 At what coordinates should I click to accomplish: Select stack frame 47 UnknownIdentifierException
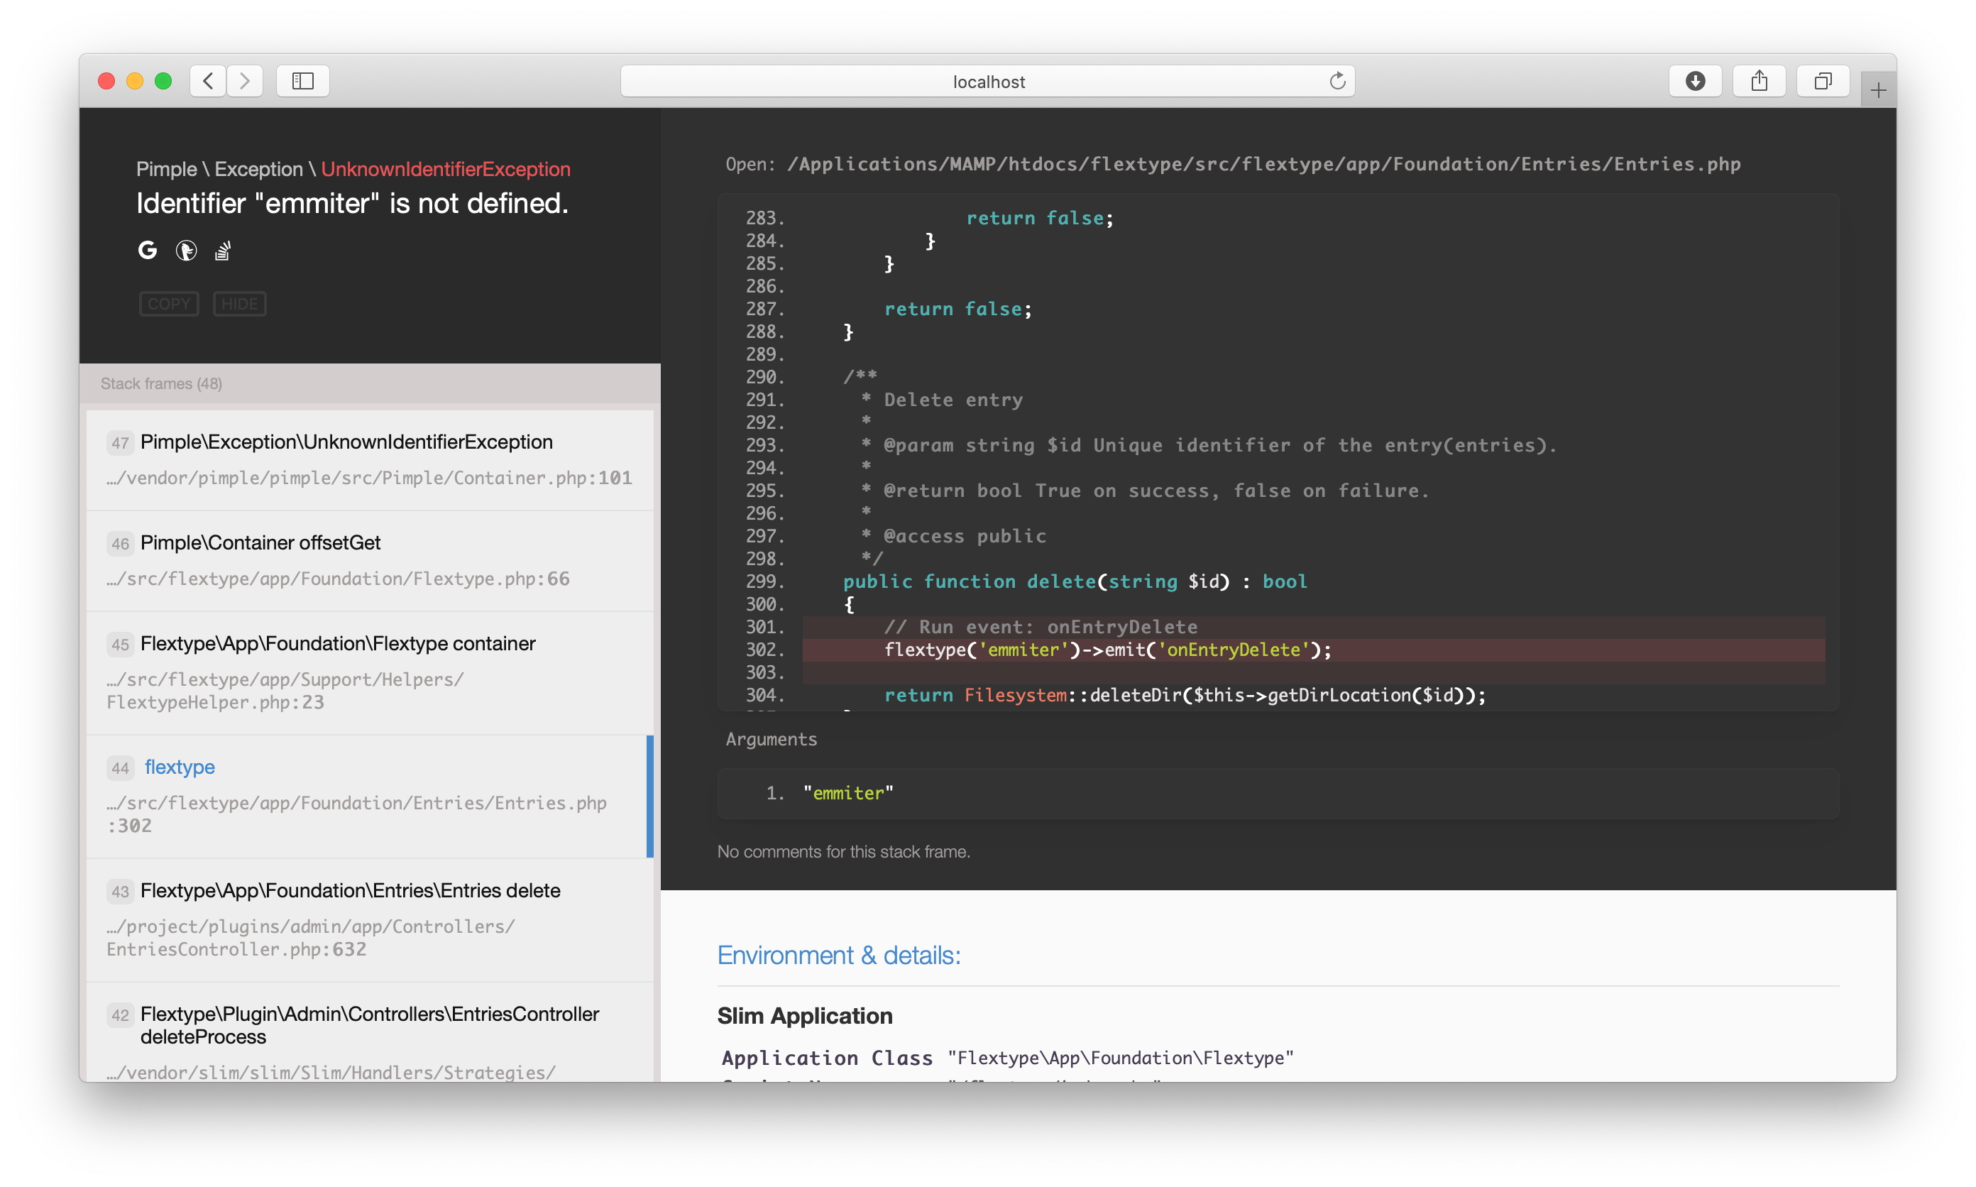point(346,442)
